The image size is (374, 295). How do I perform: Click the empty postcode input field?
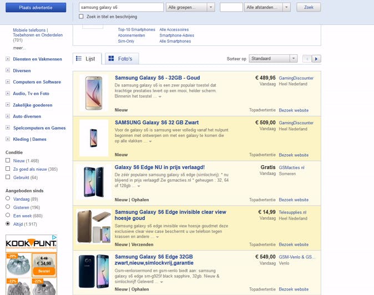(231, 7)
